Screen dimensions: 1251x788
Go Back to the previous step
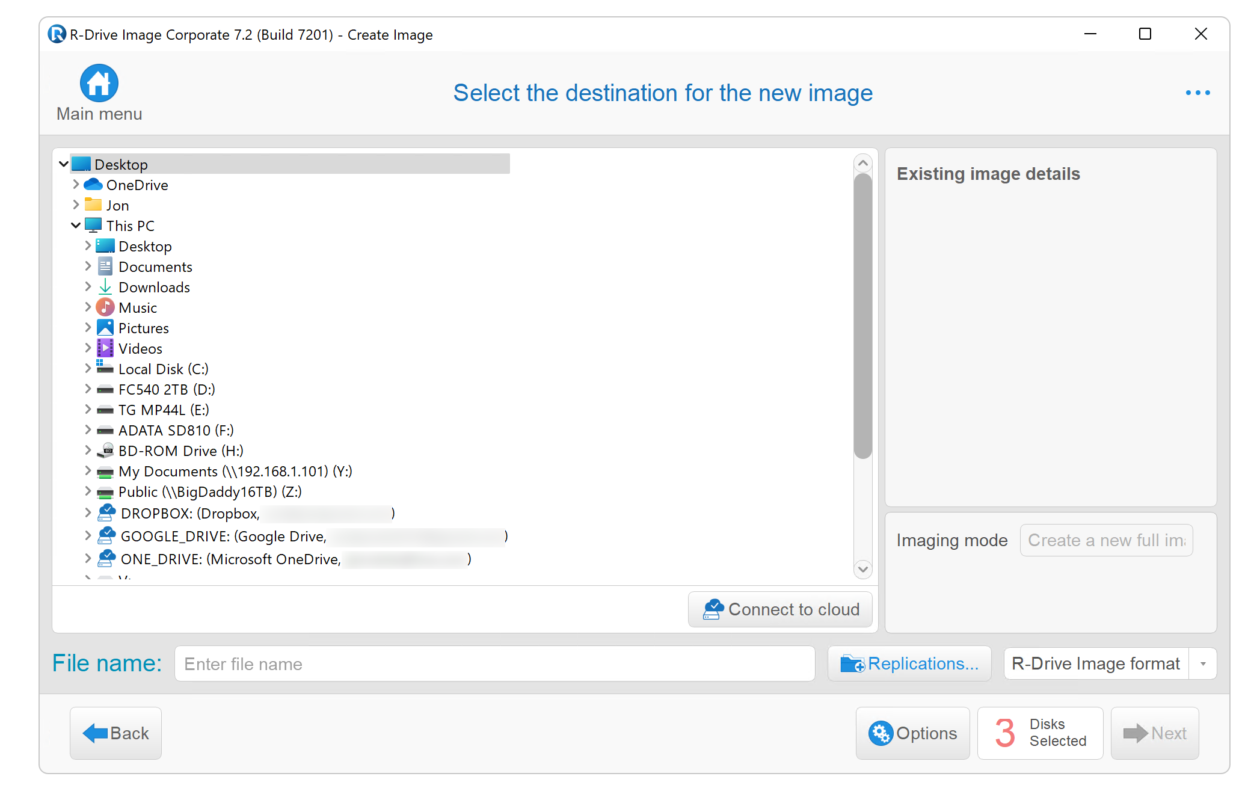click(x=115, y=733)
